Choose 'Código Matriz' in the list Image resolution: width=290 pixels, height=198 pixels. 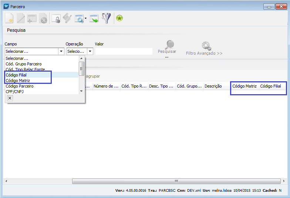click(x=42, y=81)
